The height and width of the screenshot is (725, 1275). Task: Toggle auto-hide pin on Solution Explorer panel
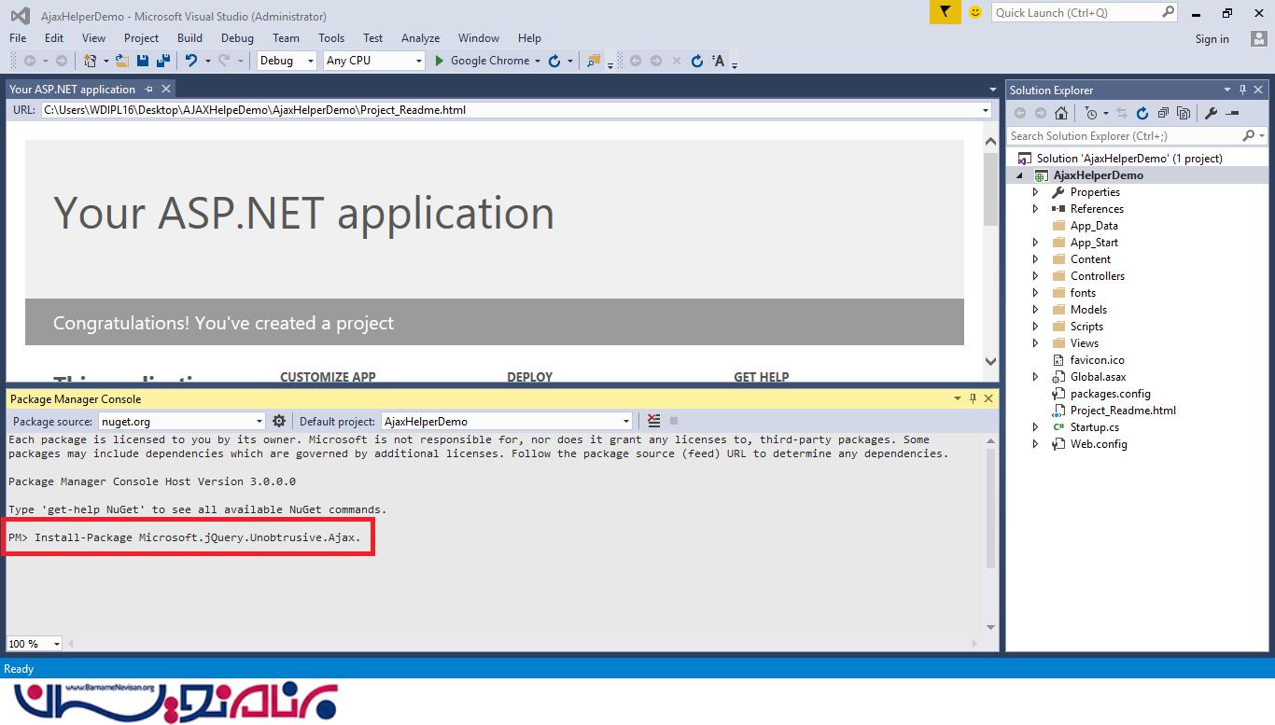pyautogui.click(x=1242, y=90)
